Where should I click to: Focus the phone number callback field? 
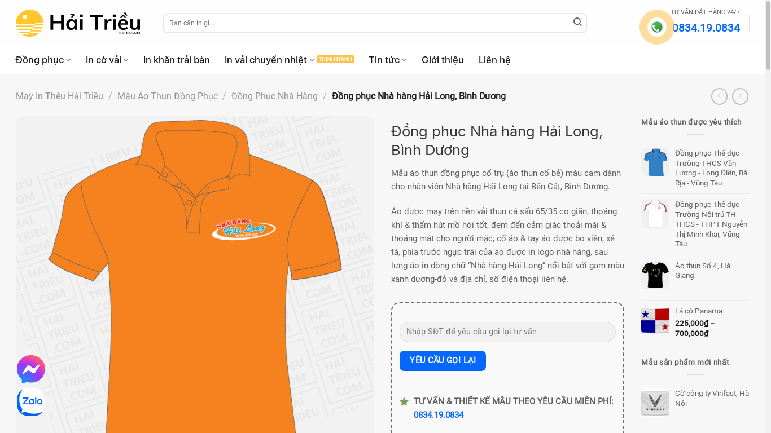click(507, 332)
